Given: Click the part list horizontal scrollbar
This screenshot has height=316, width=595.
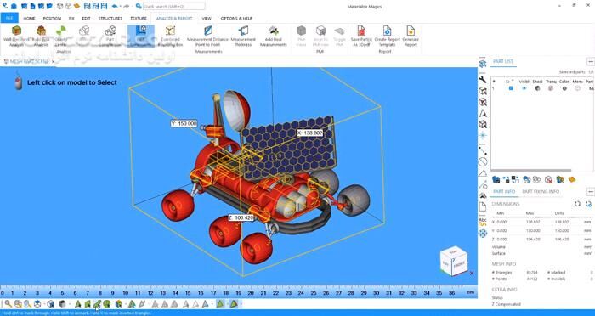Looking at the screenshot, I should pyautogui.click(x=531, y=171).
